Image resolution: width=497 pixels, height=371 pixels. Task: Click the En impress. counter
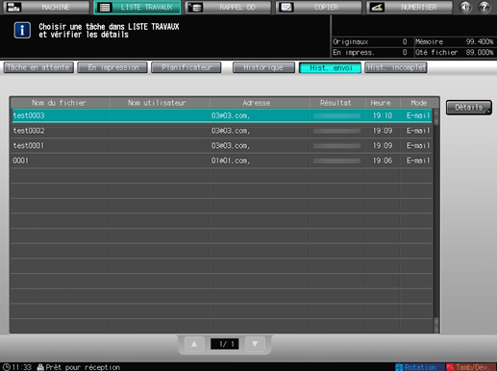[370, 52]
